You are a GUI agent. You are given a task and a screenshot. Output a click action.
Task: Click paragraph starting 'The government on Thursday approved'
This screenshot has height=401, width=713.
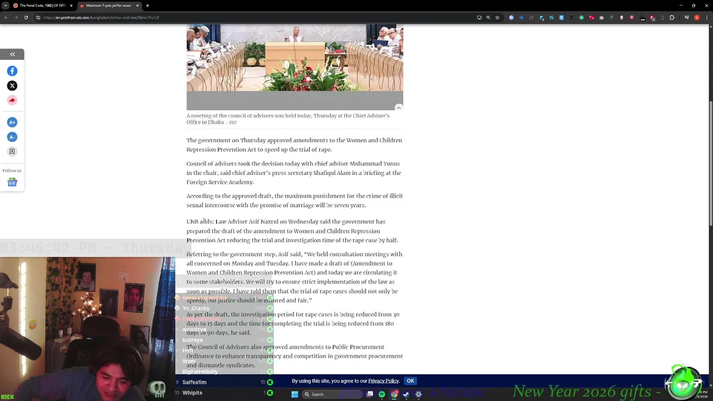point(294,145)
